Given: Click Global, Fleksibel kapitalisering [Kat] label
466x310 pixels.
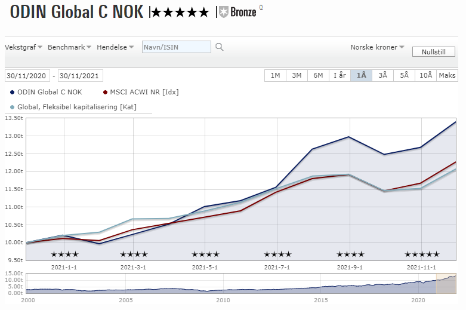Looking at the screenshot, I should point(77,107).
